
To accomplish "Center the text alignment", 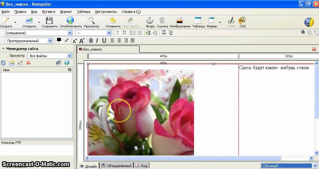I will pyautogui.click(x=119, y=41).
